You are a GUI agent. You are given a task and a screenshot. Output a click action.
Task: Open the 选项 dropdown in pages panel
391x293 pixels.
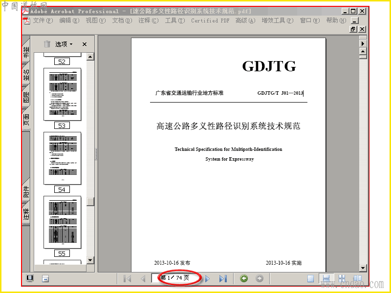coord(64,44)
